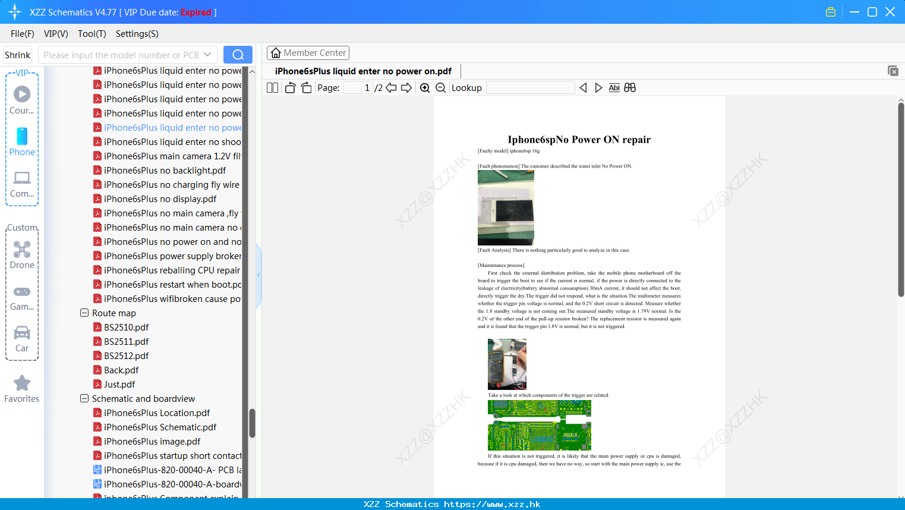This screenshot has width=905, height=510.
Task: Click the multimeter photo in the PDF
Action: coord(507,364)
